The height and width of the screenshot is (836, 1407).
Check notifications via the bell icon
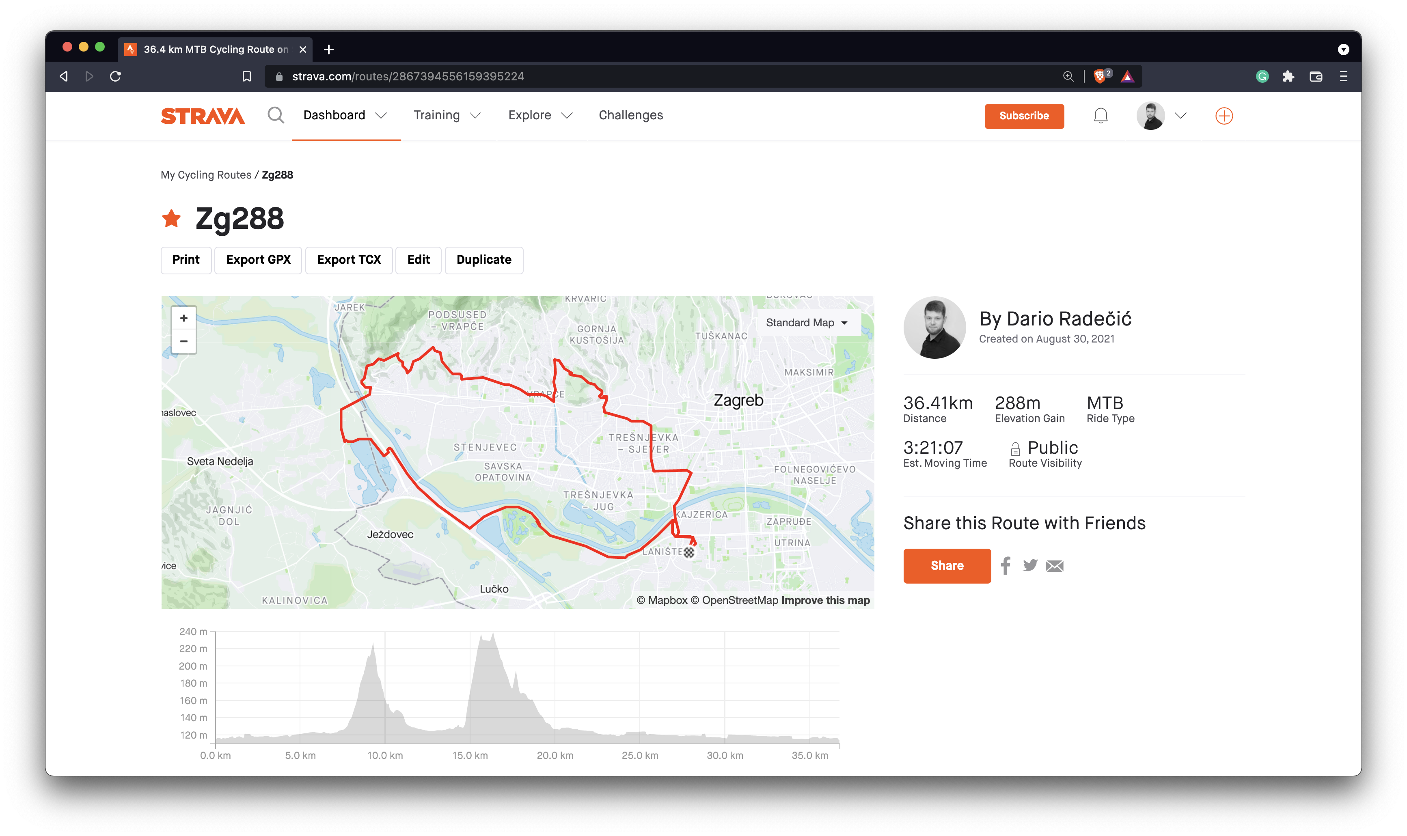point(1100,116)
